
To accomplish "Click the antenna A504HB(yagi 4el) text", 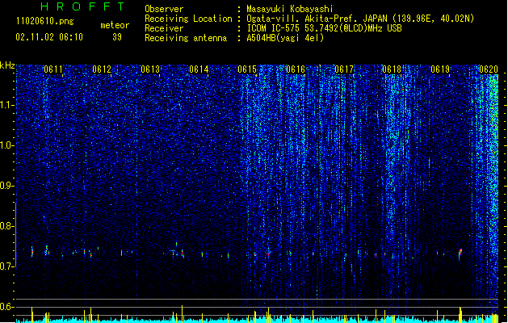I will [x=285, y=38].
